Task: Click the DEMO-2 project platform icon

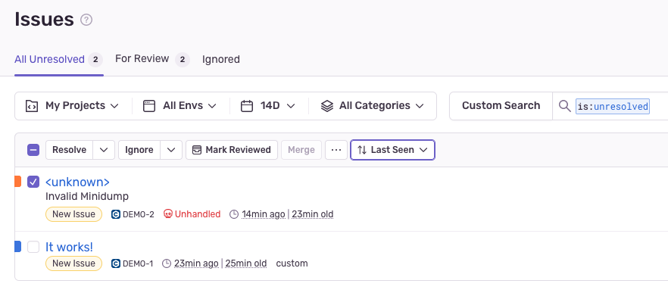Action: (116, 214)
